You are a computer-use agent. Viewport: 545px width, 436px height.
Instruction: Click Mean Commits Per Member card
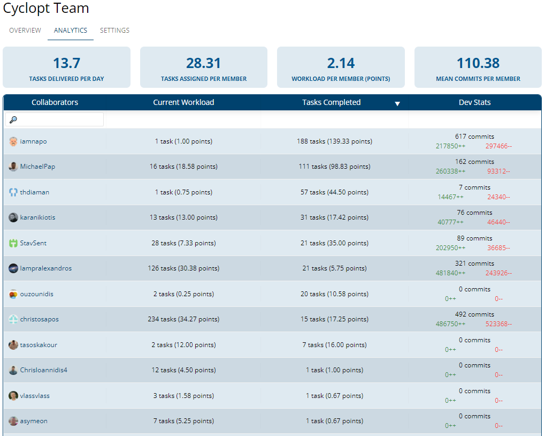pyautogui.click(x=478, y=67)
